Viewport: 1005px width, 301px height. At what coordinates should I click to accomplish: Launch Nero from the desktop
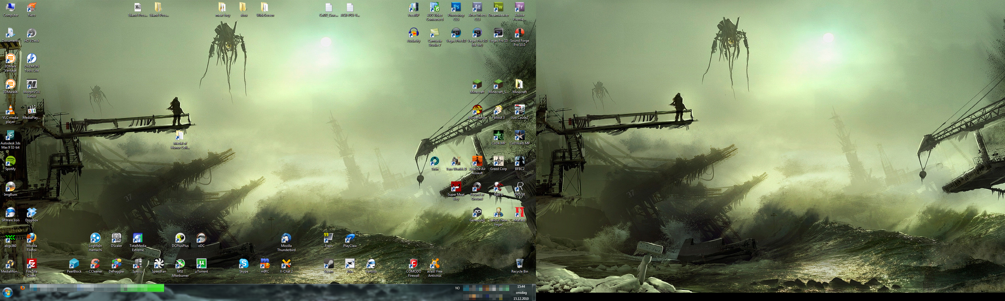[32, 9]
